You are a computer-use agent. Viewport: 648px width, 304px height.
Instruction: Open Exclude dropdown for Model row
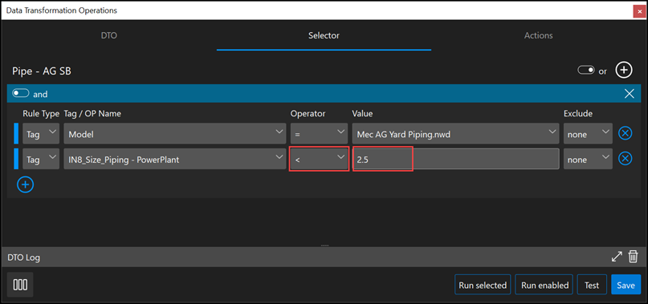[x=588, y=133]
